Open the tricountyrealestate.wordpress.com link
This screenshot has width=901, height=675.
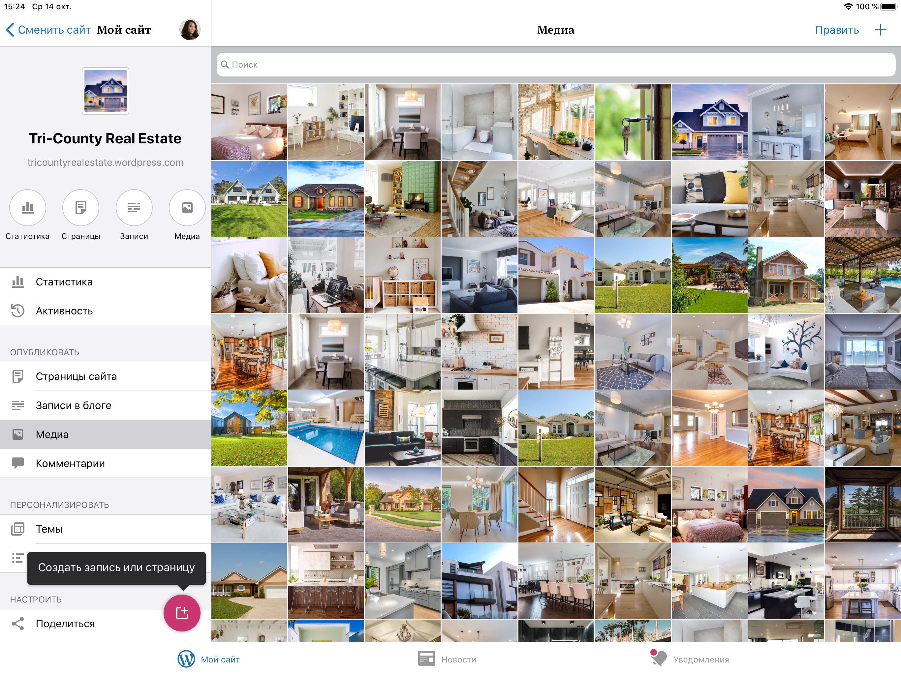[106, 162]
